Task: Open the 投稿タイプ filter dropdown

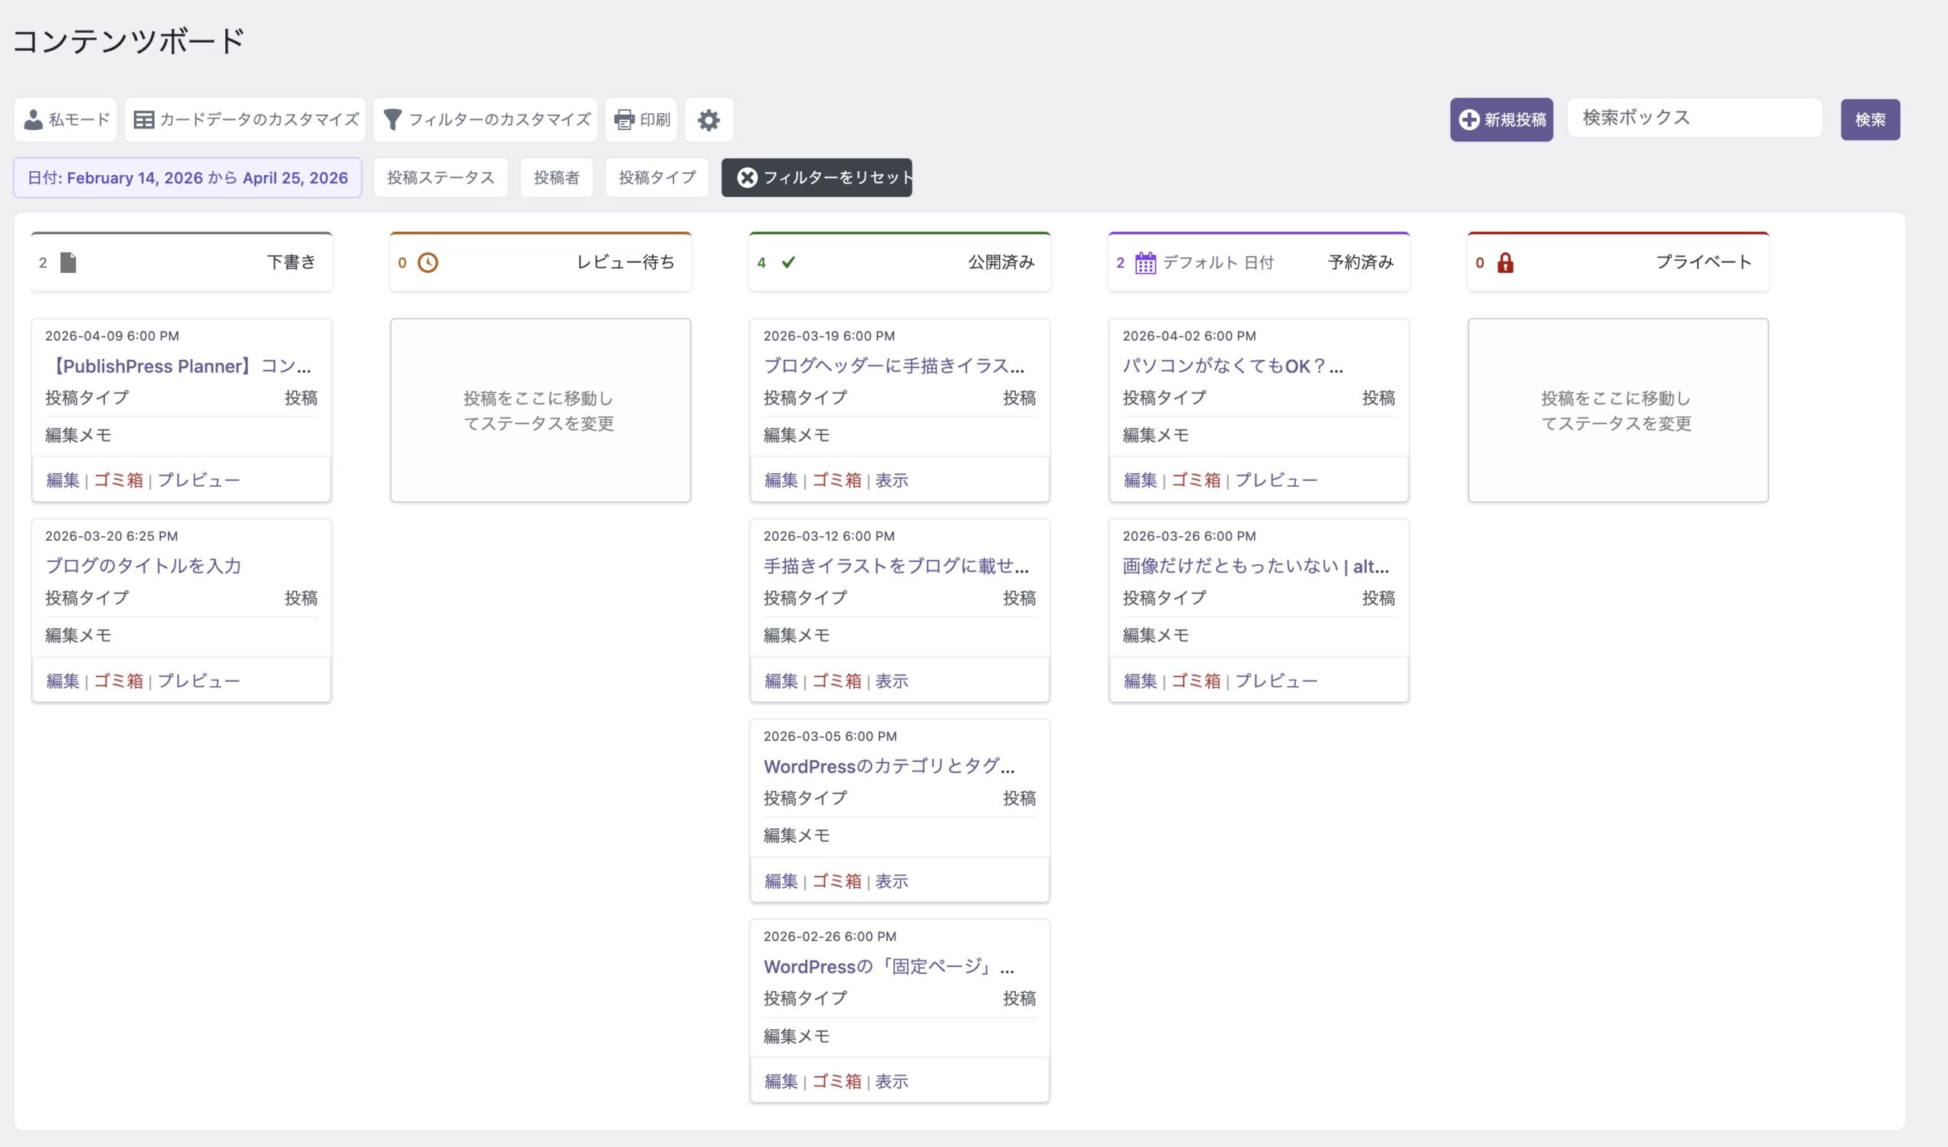Action: click(656, 178)
